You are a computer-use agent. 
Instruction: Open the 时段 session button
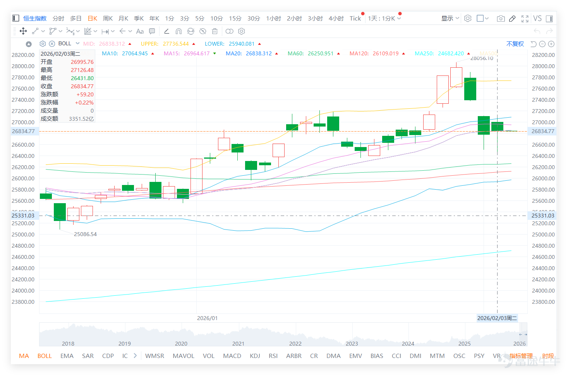(x=548, y=356)
